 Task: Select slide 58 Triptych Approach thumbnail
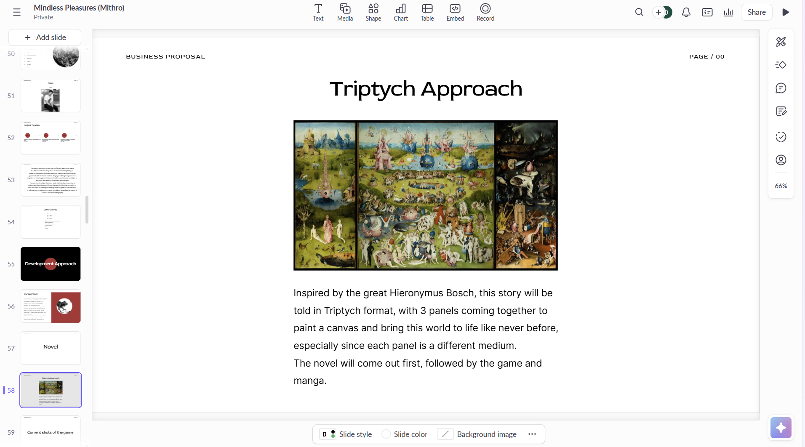coord(51,390)
